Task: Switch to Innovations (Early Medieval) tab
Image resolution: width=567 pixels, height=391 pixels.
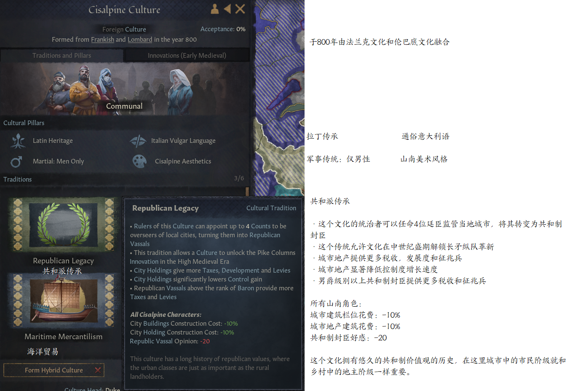Action: (x=187, y=55)
